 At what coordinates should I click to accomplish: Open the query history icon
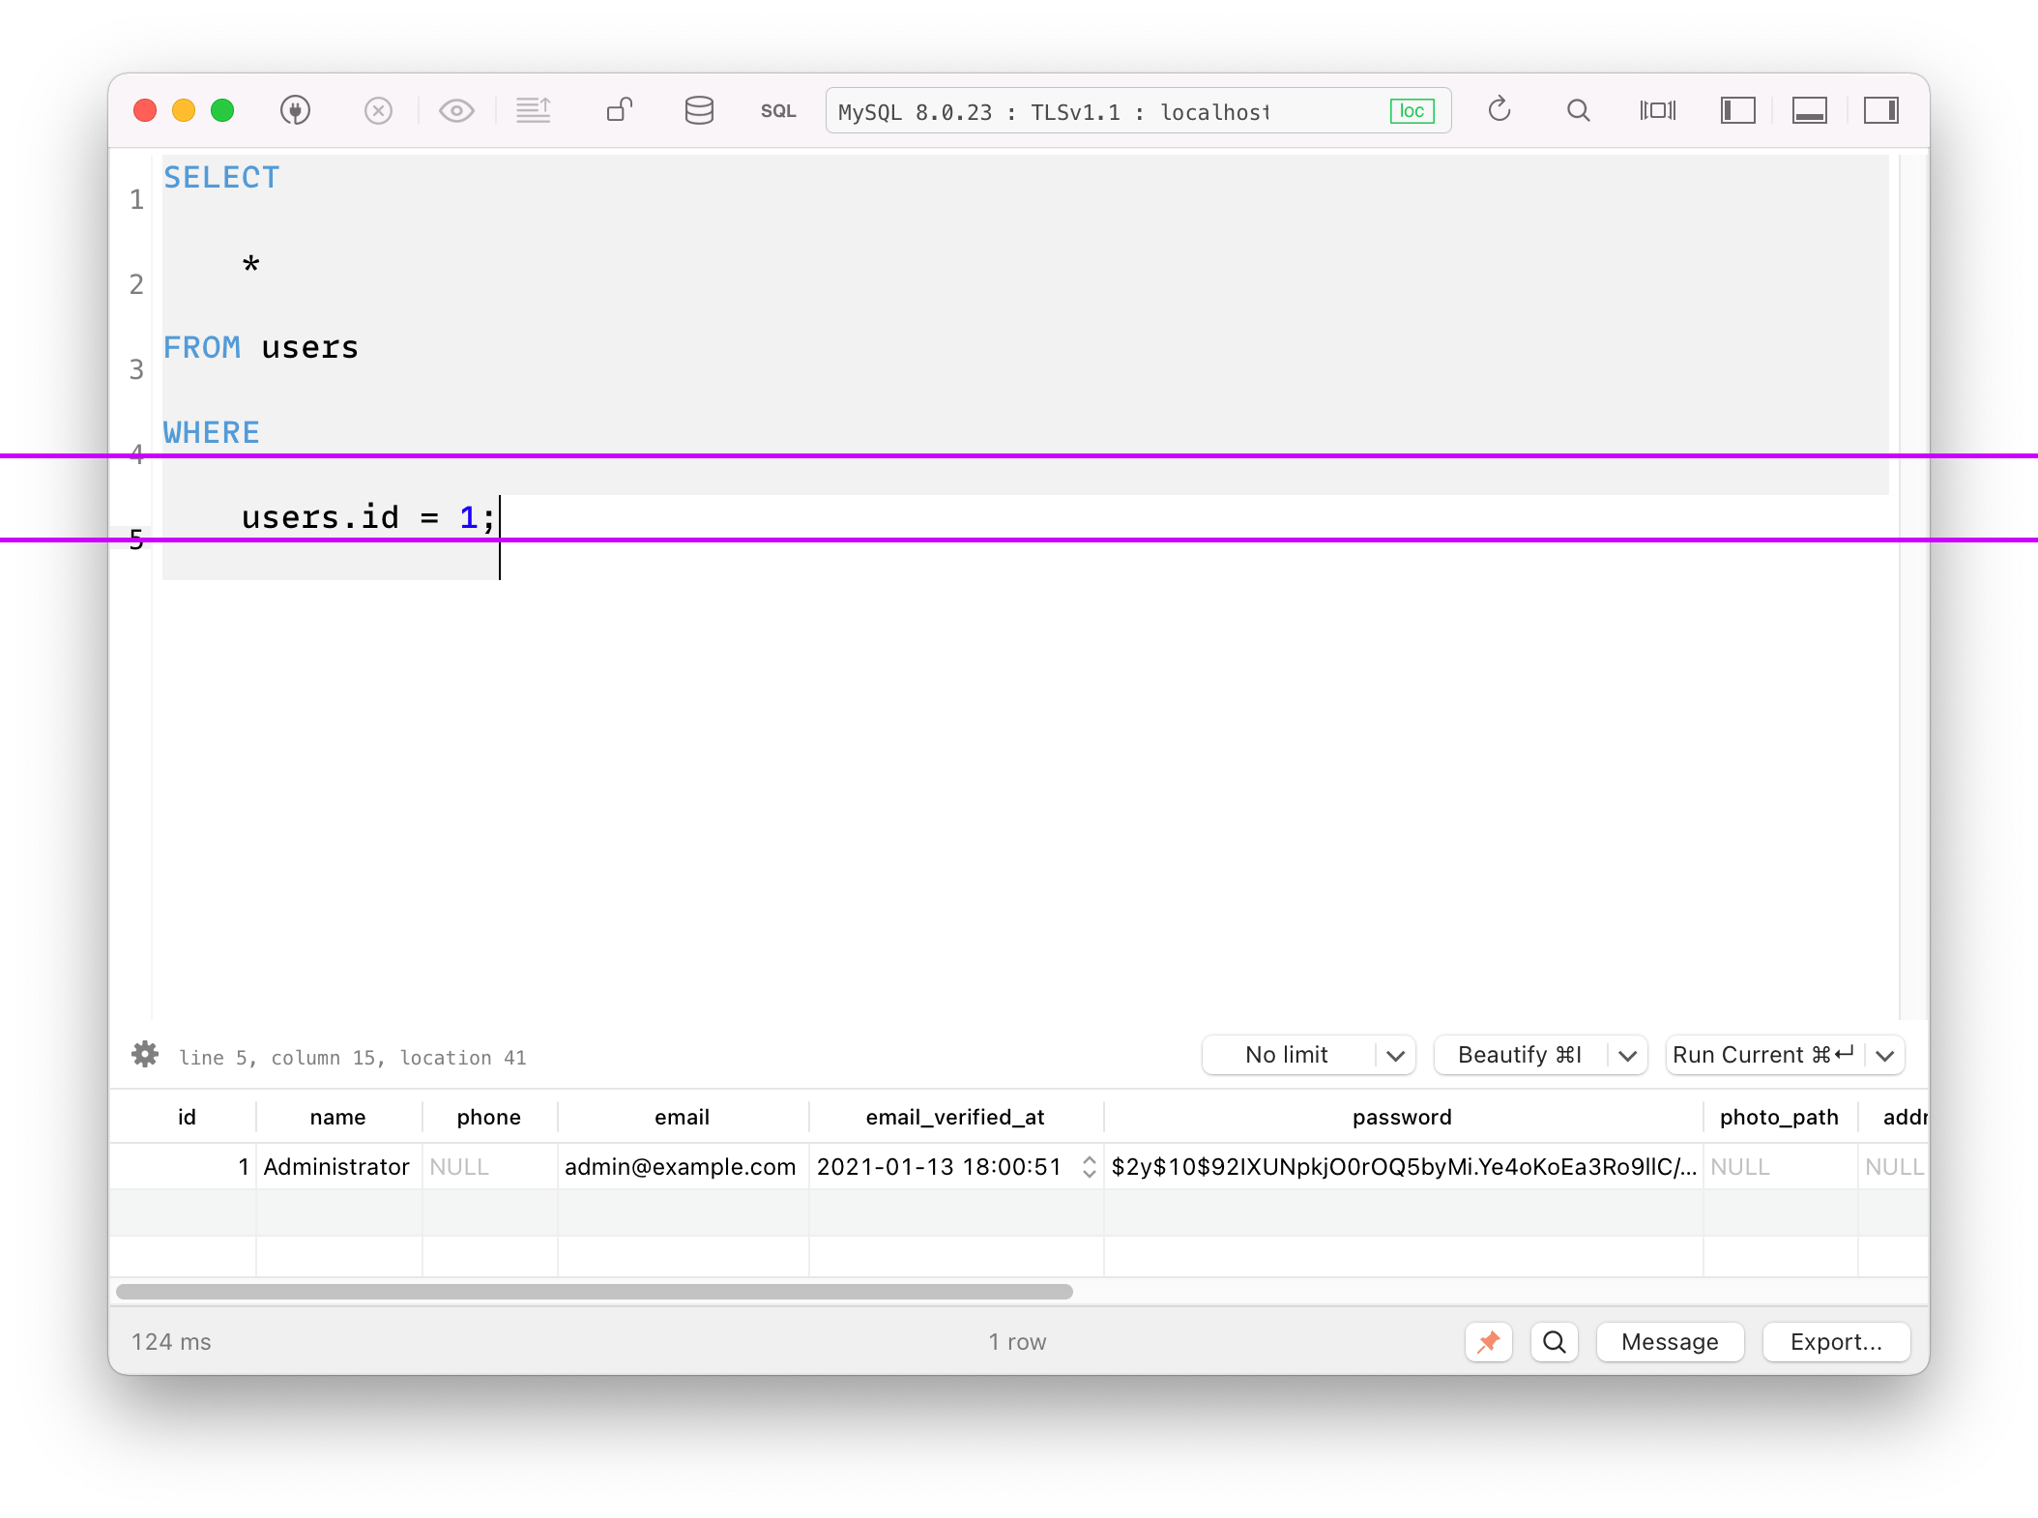pyautogui.click(x=535, y=110)
